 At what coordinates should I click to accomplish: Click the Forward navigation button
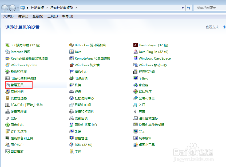pyautogui.click(x=12, y=8)
